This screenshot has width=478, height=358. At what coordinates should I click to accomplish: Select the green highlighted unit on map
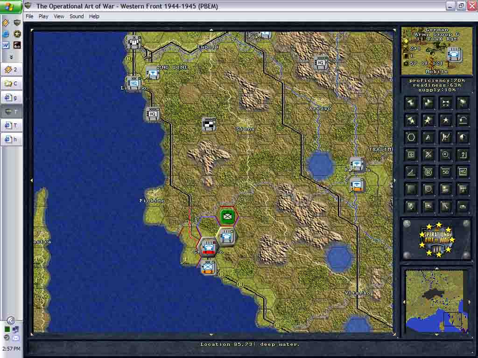click(227, 216)
